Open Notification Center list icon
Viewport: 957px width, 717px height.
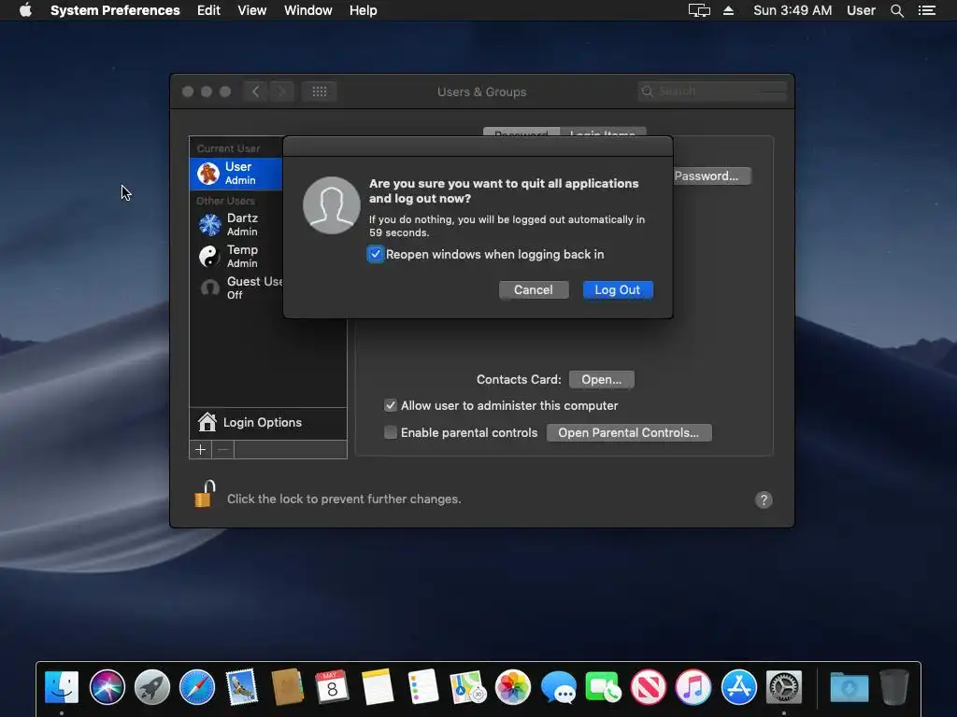tap(926, 10)
